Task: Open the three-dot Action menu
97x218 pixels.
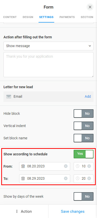Action: click(24, 211)
